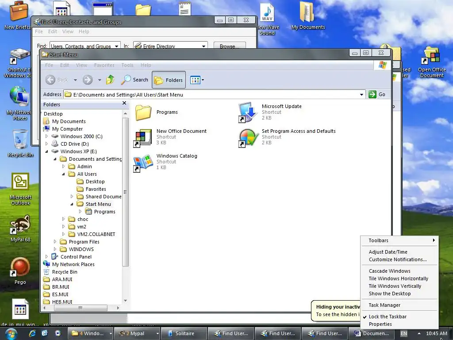Expand the Admin folder node
The width and height of the screenshot is (453, 340).
point(63,166)
